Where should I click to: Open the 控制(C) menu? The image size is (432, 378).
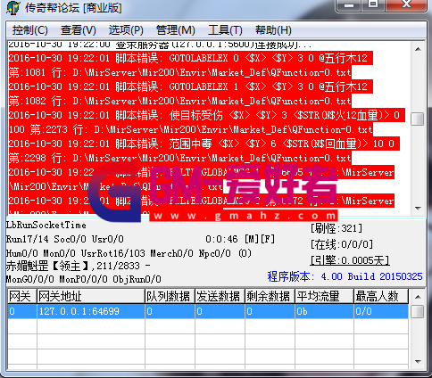pyautogui.click(x=30, y=30)
